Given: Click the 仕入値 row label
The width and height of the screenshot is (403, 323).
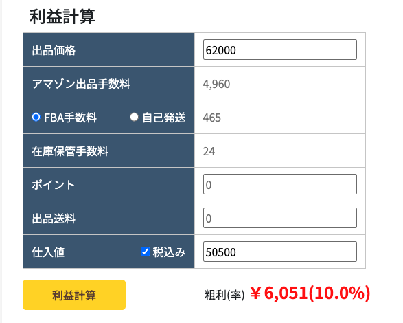Looking at the screenshot, I should pyautogui.click(x=48, y=252).
